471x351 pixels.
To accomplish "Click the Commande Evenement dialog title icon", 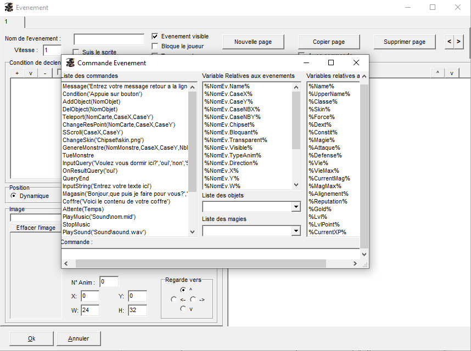I will pyautogui.click(x=70, y=63).
